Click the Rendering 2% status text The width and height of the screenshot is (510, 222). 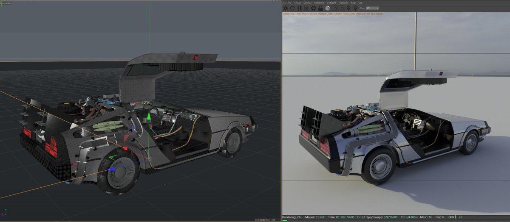pyautogui.click(x=291, y=216)
